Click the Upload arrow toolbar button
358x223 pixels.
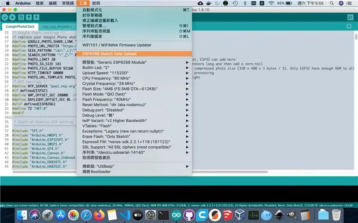(13, 17)
